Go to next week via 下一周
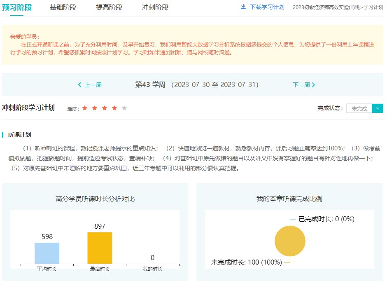This screenshot has height=281, width=387. point(301,85)
